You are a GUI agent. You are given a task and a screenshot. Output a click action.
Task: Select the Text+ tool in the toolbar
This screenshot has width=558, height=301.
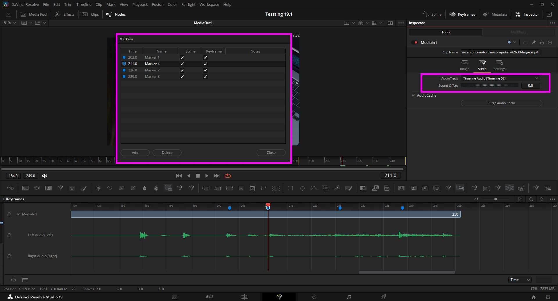(x=72, y=188)
